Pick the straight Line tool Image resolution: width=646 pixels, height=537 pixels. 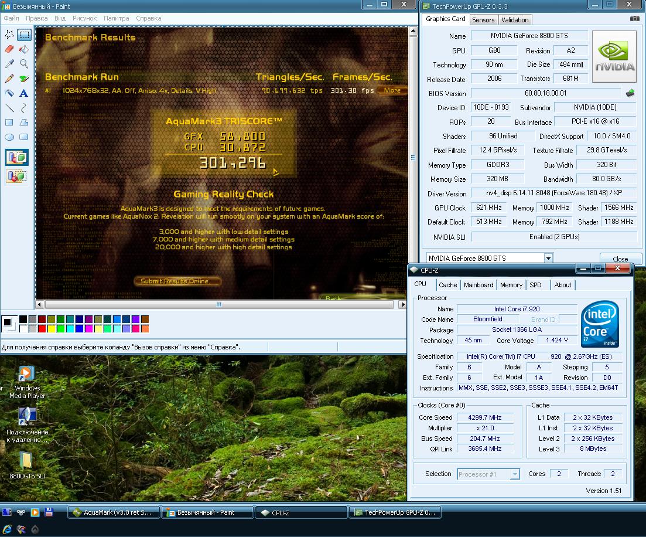pyautogui.click(x=9, y=108)
